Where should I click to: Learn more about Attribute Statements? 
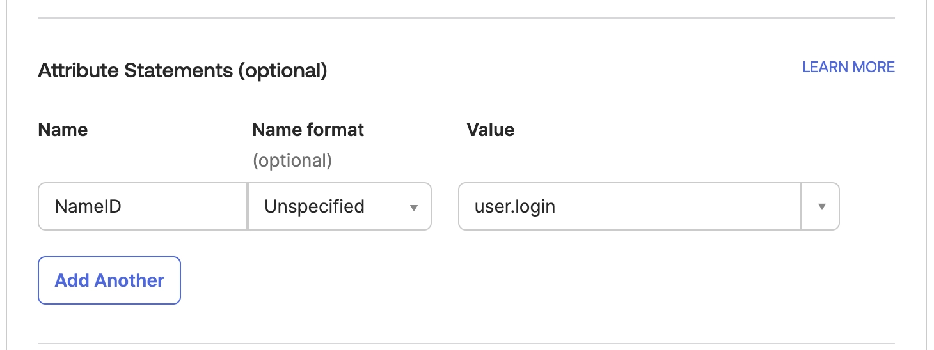tap(848, 67)
